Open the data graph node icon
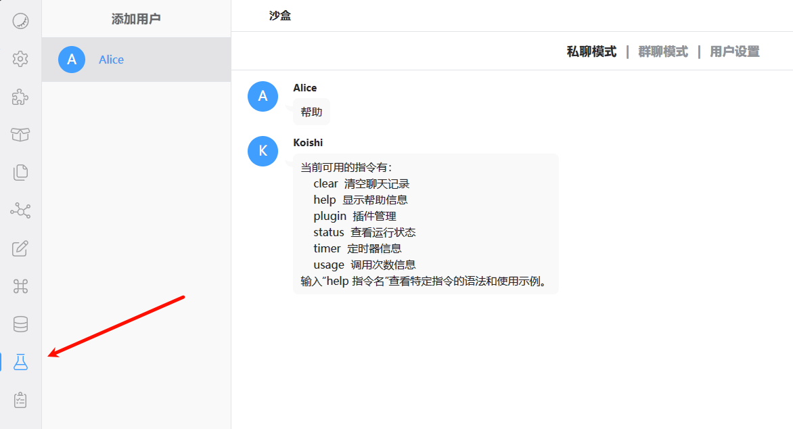 point(20,210)
